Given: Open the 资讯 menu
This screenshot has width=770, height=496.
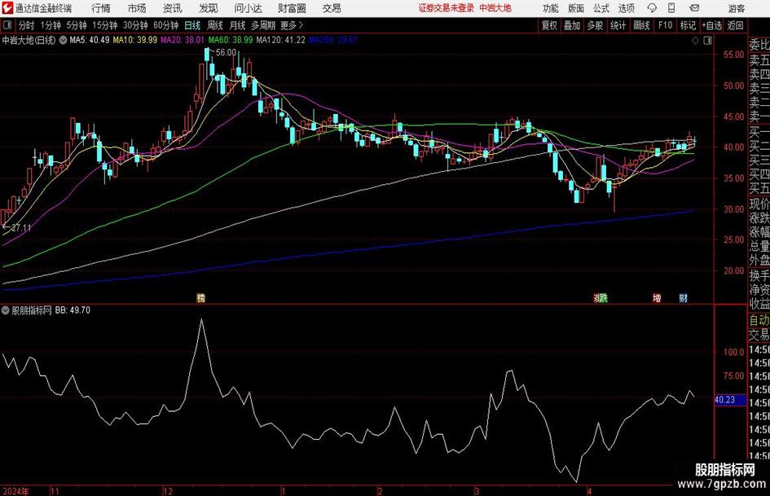Looking at the screenshot, I should 172,8.
